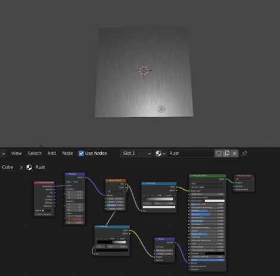The width and height of the screenshot is (280, 276).
Task: Open Noise Texture 3D dimensions dropdown
Action: [x=116, y=192]
